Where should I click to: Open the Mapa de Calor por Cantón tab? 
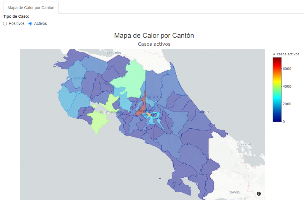tap(31, 8)
